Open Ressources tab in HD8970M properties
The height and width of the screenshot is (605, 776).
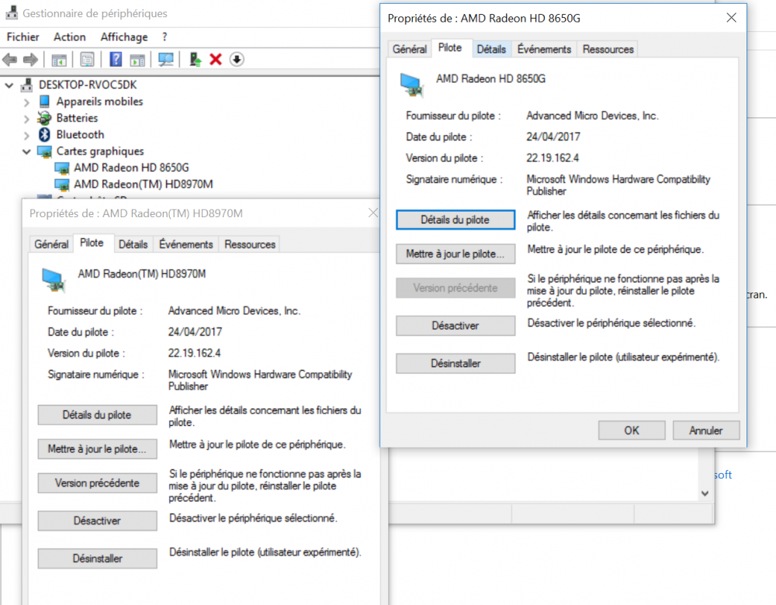click(x=250, y=244)
